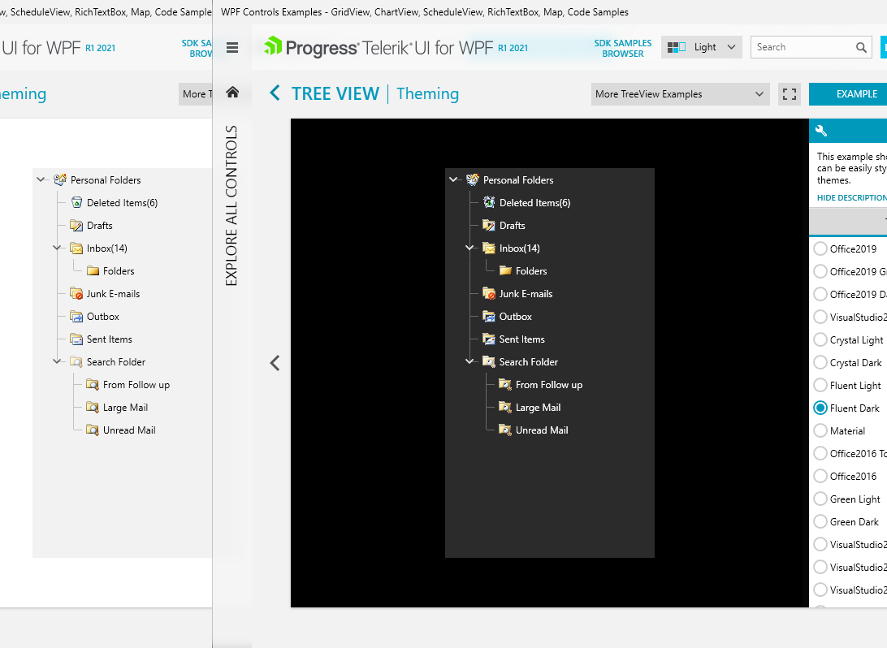Collapse Search Folder in left window

(57, 361)
